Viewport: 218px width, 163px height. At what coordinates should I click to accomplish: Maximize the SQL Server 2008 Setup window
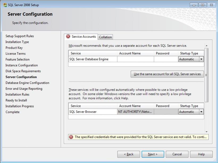(x=203, y=5)
